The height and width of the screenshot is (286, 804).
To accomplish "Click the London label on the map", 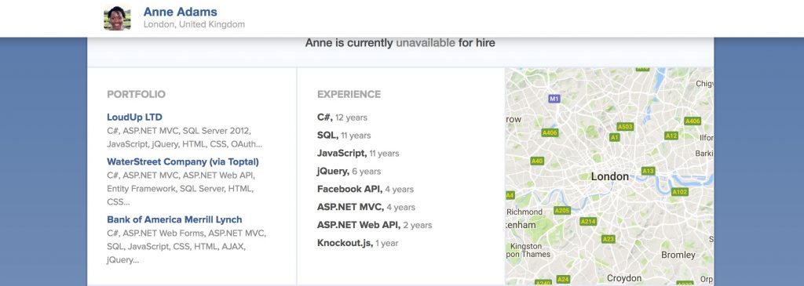I will point(609,176).
